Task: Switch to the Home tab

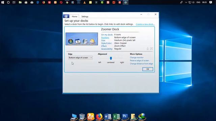Action: click(x=75, y=16)
